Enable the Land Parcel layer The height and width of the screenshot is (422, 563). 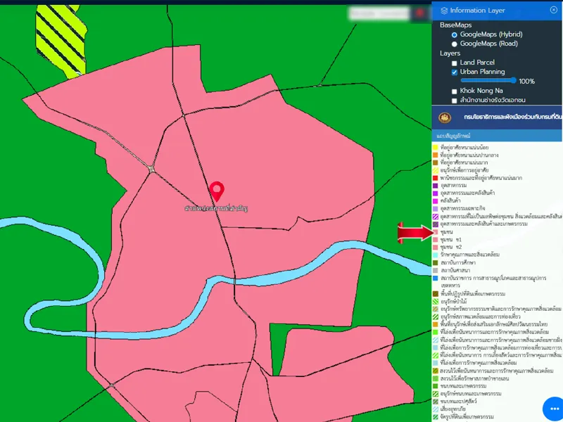[455, 63]
